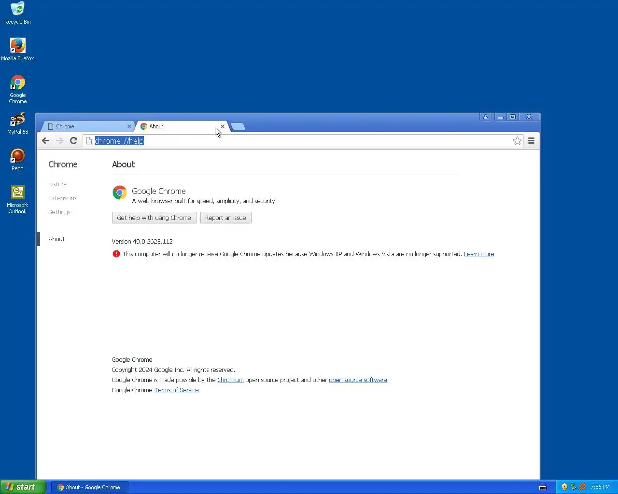Click the green tray icon next to the shield
The image size is (618, 494).
click(573, 487)
